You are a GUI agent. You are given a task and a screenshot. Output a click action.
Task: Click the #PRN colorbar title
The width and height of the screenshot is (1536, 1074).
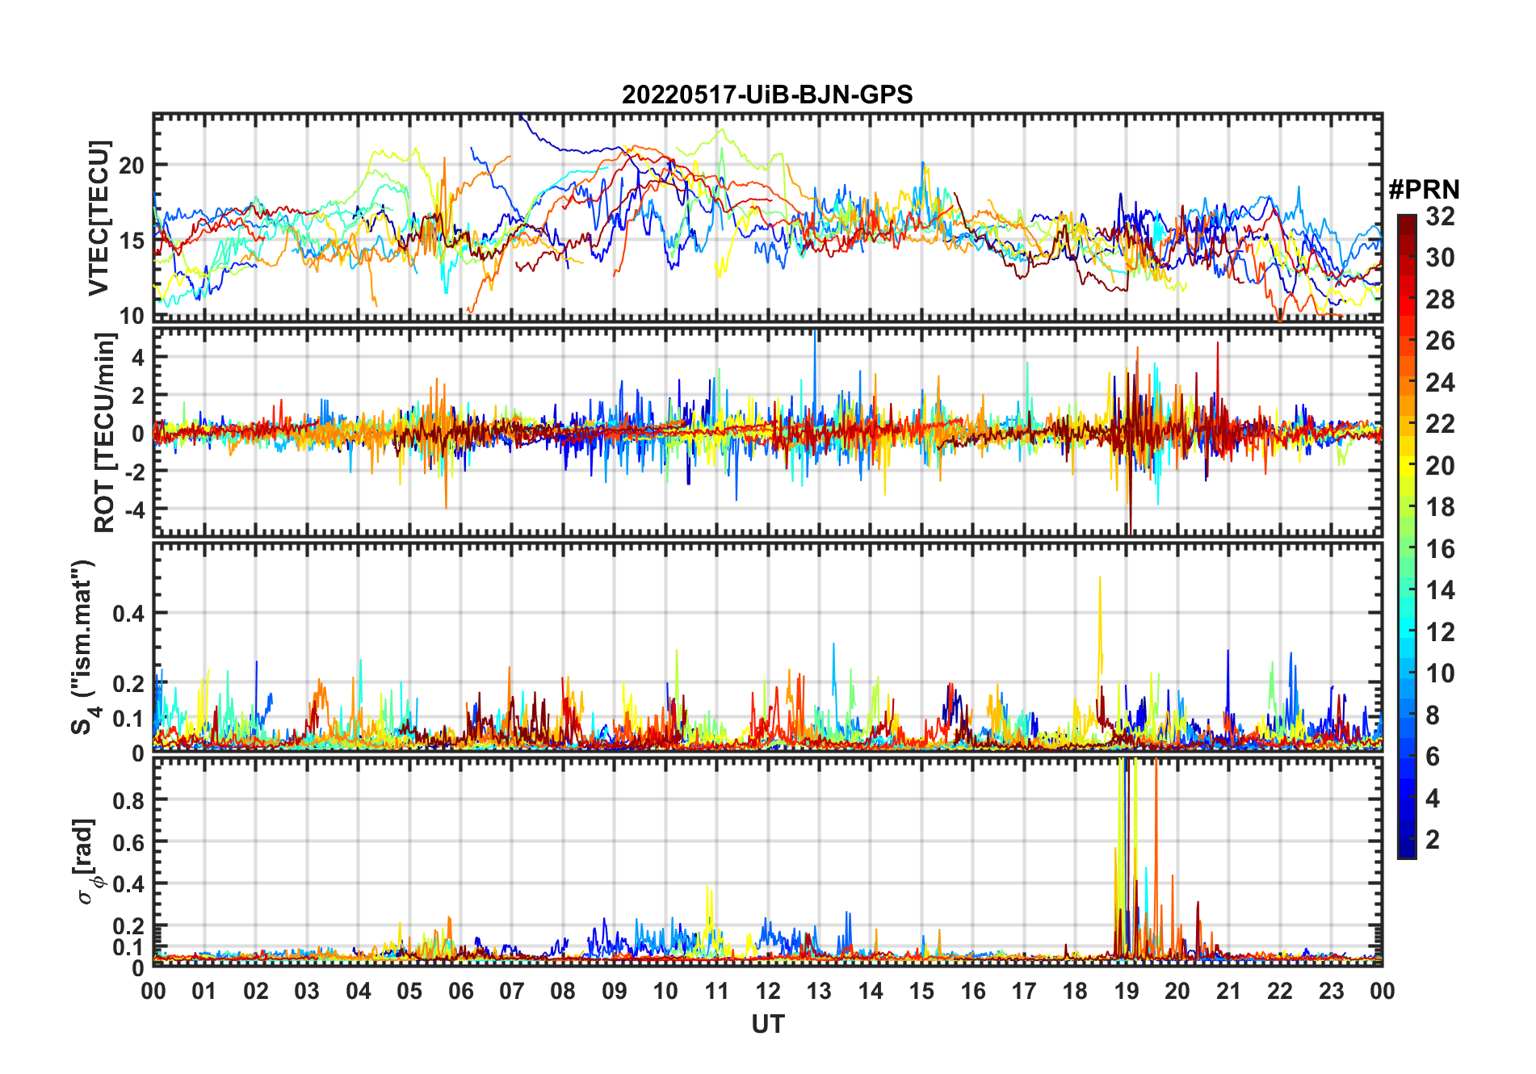[x=1424, y=190]
